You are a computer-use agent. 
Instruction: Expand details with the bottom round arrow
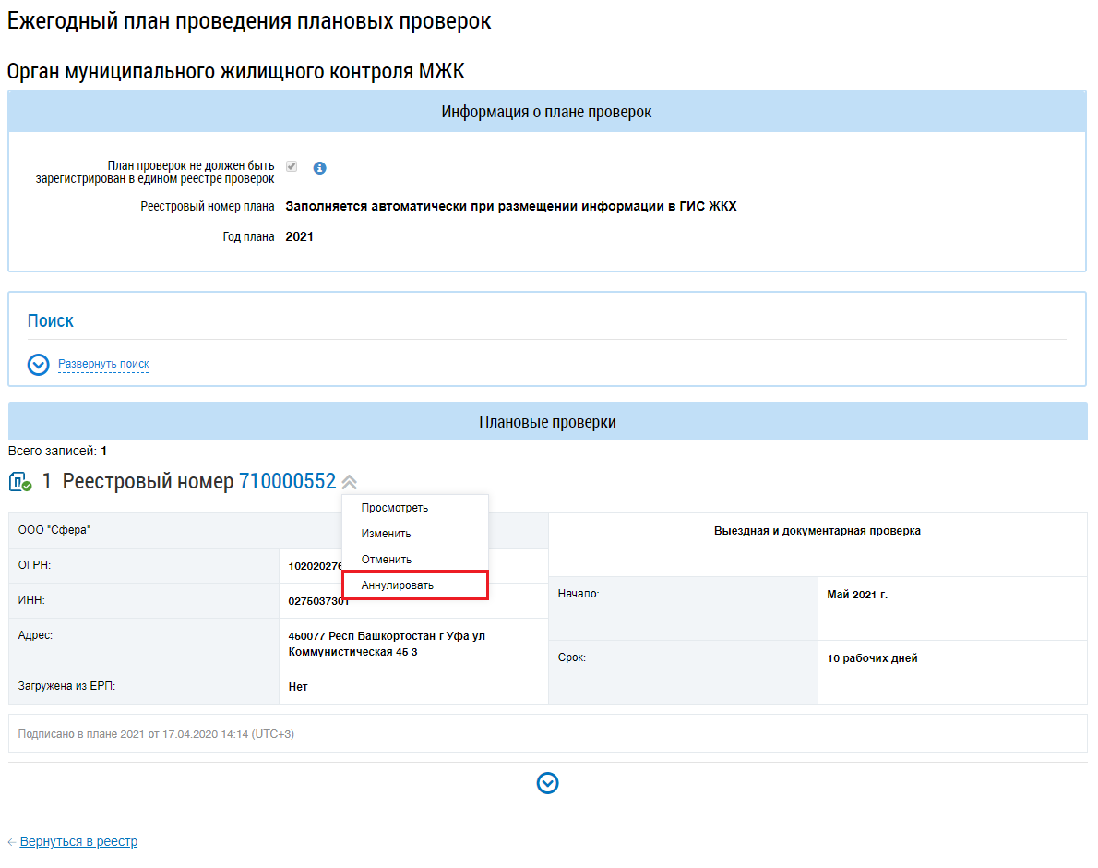[x=547, y=783]
